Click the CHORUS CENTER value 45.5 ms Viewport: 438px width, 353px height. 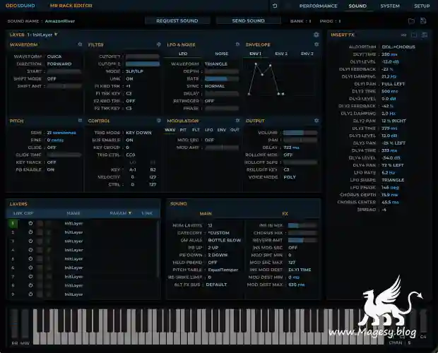pyautogui.click(x=390, y=202)
